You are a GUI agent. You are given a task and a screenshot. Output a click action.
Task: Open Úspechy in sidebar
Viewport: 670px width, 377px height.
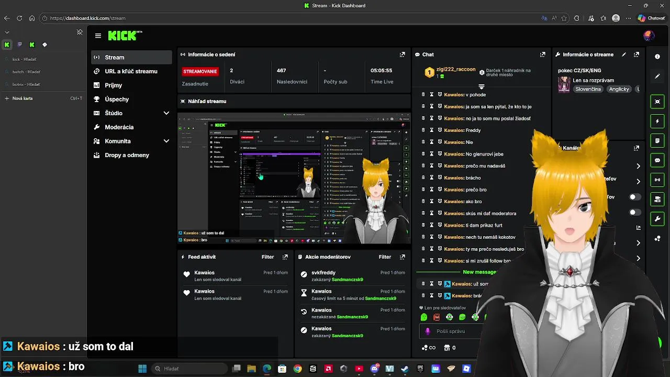click(x=131, y=99)
